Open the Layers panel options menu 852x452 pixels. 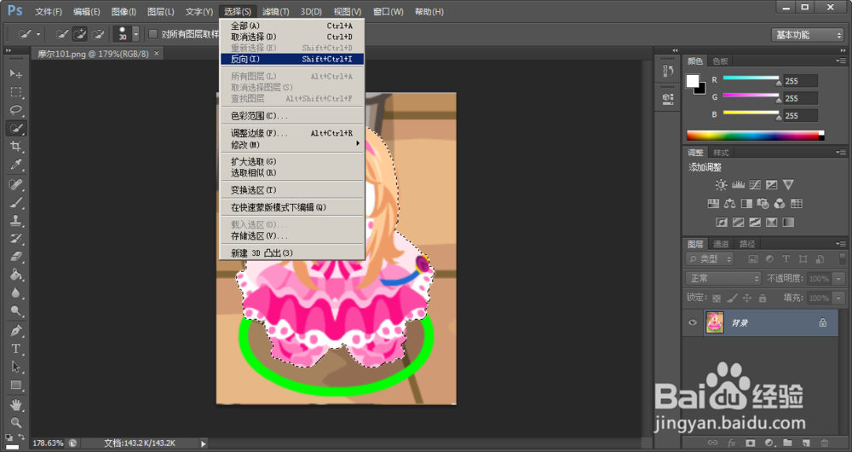click(x=841, y=244)
